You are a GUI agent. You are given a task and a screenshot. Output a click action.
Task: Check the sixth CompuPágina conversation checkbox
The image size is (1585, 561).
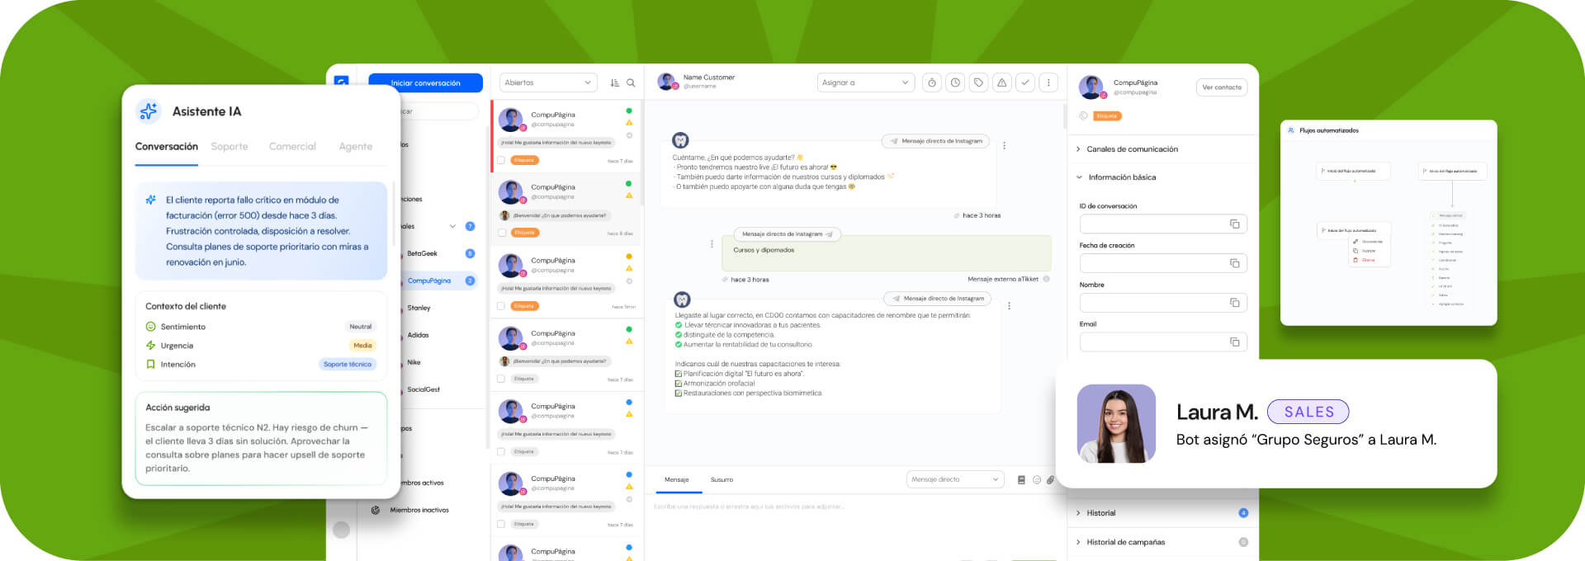[501, 524]
